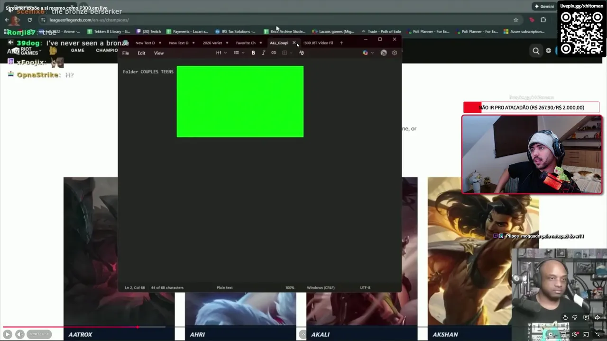
Task: Expand the H1 heading dropdown in Notepad
Action: coord(221,53)
